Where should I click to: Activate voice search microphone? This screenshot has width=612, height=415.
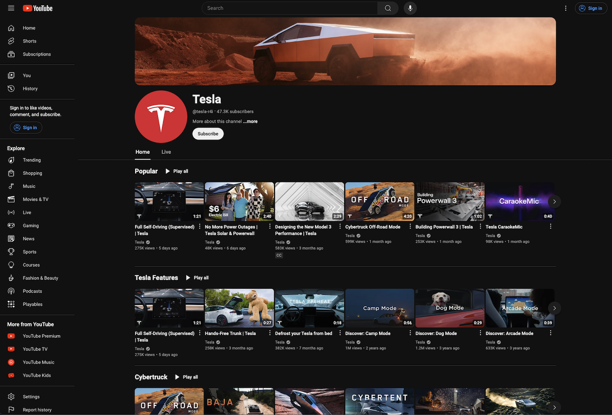(410, 8)
